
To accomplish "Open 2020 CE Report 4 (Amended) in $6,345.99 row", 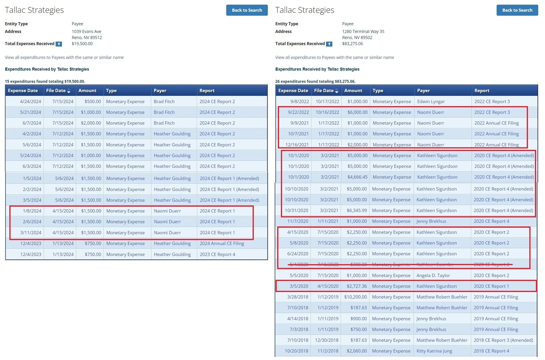I will (503, 210).
